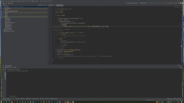Click the wrench icon in Run panel
This screenshot has height=103, width=184.
[x=3, y=69]
